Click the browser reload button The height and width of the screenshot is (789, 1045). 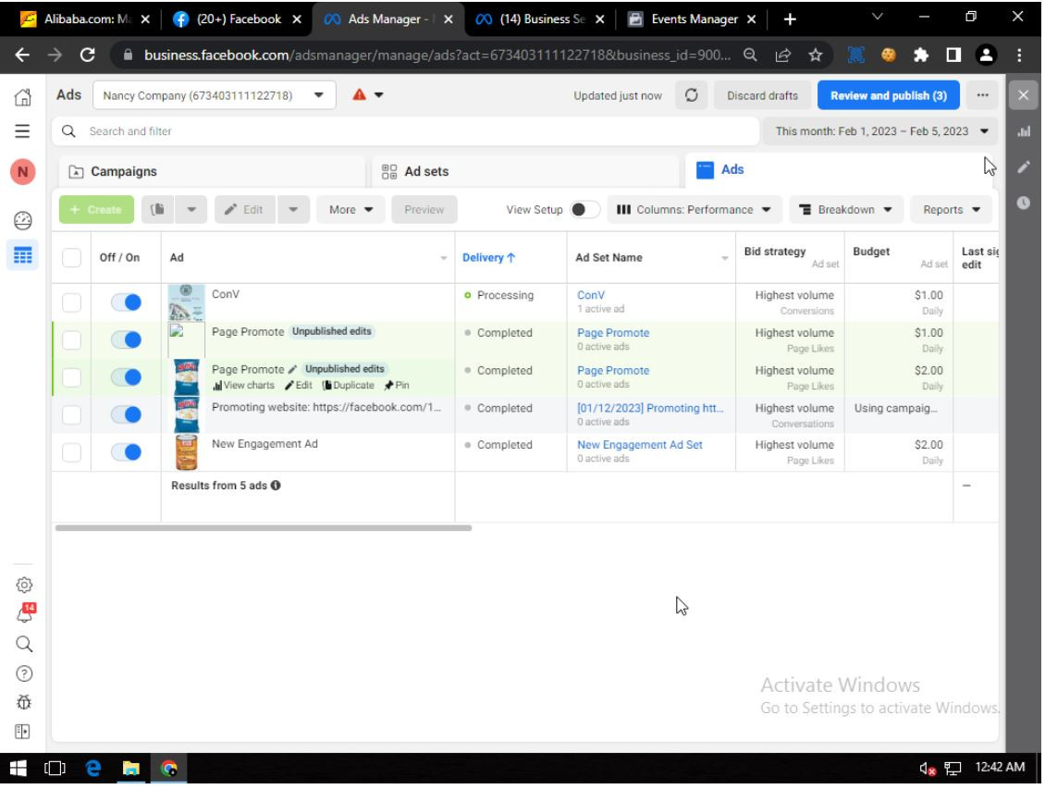tap(87, 55)
